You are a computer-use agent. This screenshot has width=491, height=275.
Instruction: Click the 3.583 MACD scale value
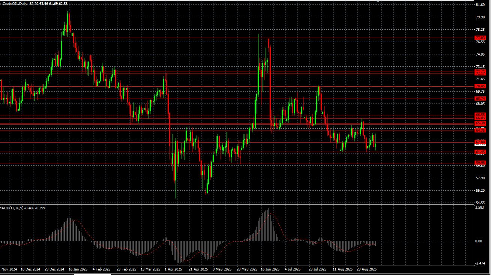[480, 207]
